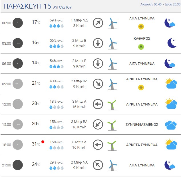Click the ΚΑΘΑΡΟΣ condition label

142,39
